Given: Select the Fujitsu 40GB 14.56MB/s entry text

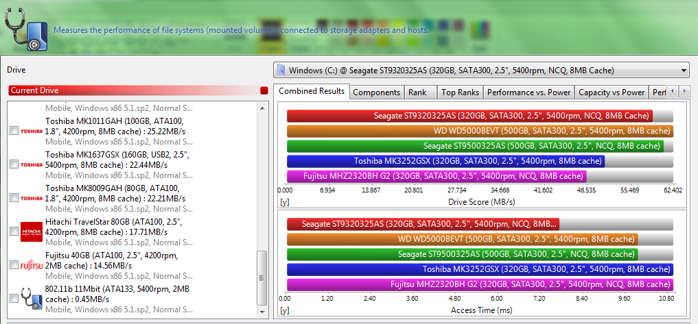Looking at the screenshot, I should (x=112, y=261).
